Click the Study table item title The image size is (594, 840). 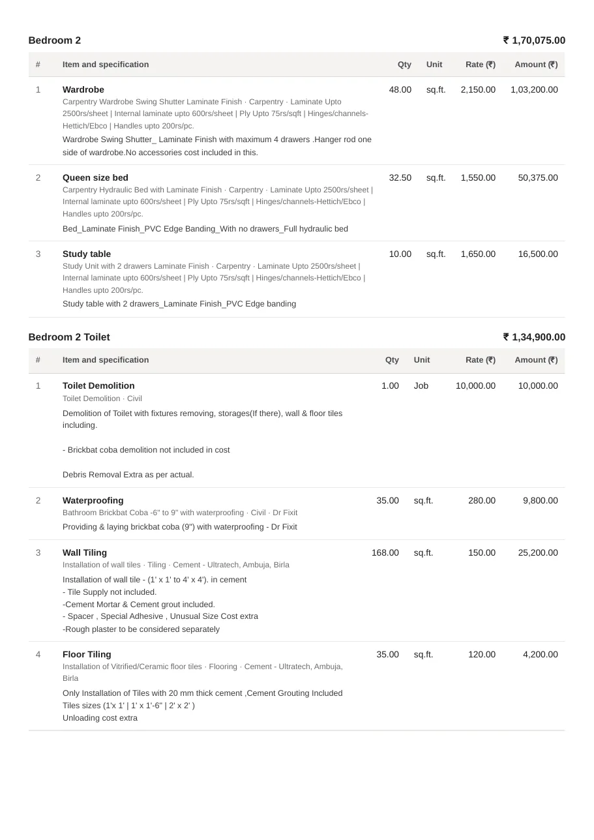coord(87,254)
